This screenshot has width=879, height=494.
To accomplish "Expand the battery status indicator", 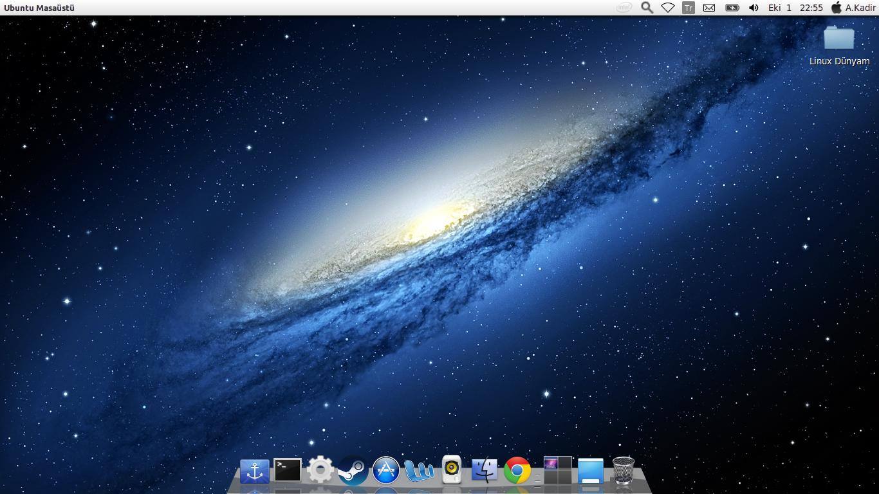I will (x=732, y=8).
